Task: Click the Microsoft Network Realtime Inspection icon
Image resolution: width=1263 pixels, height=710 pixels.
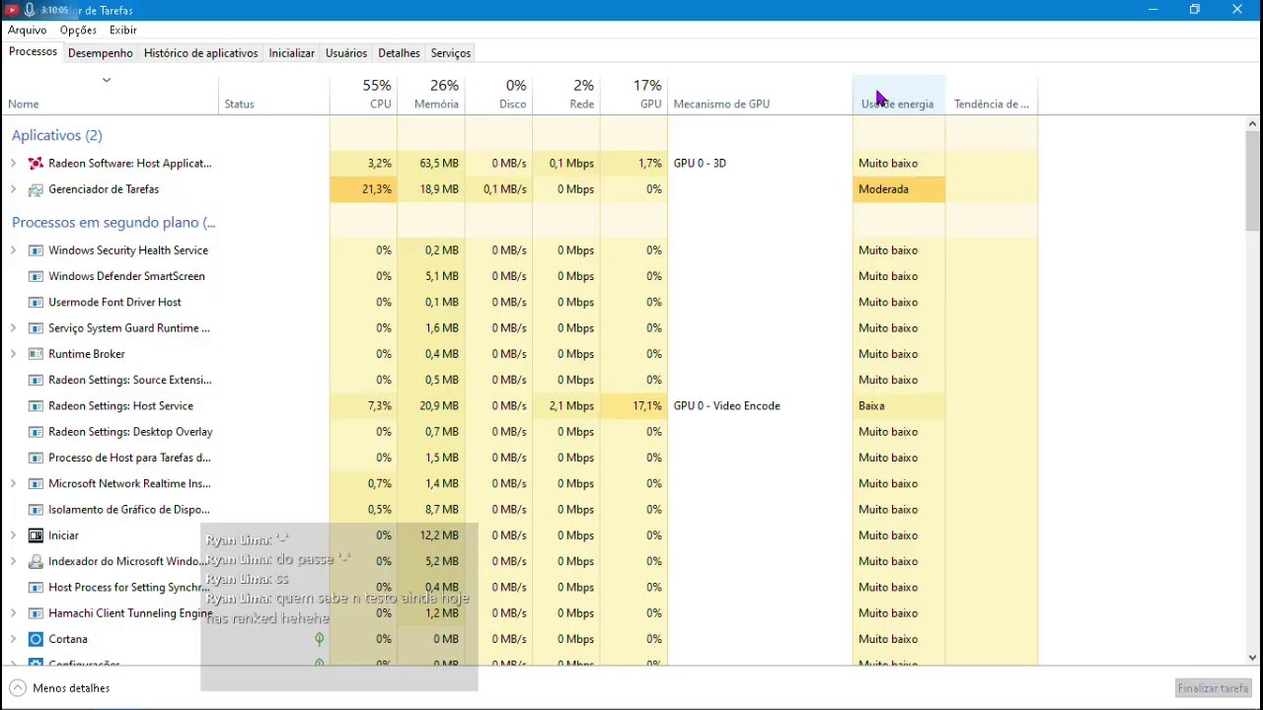Action: (x=36, y=484)
